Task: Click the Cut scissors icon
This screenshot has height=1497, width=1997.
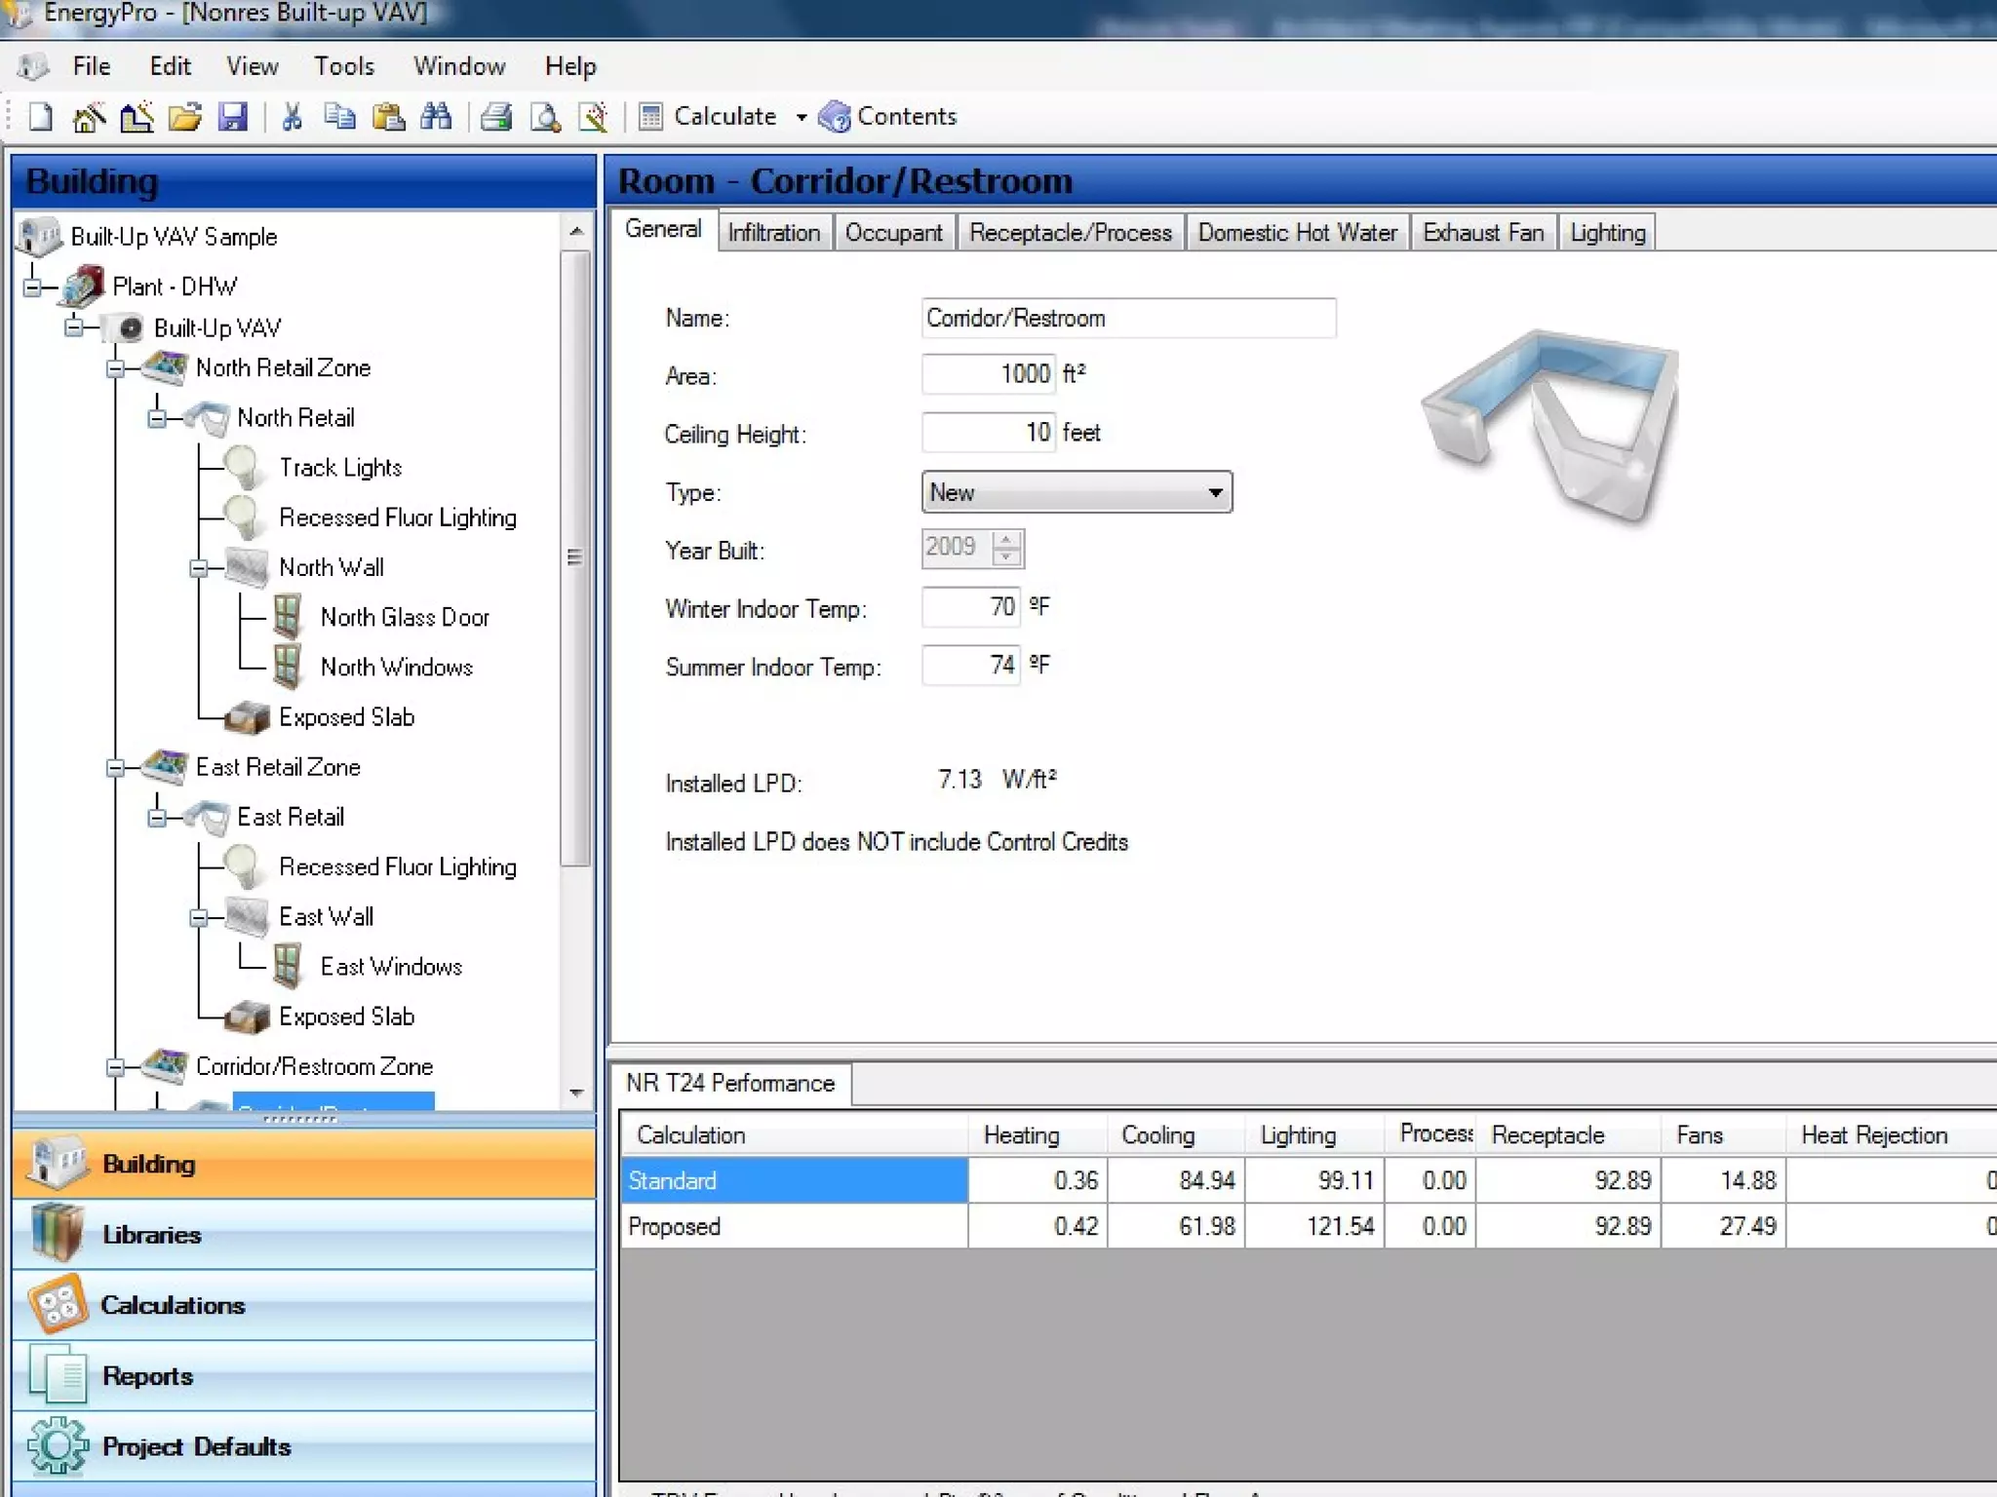Action: pyautogui.click(x=292, y=117)
